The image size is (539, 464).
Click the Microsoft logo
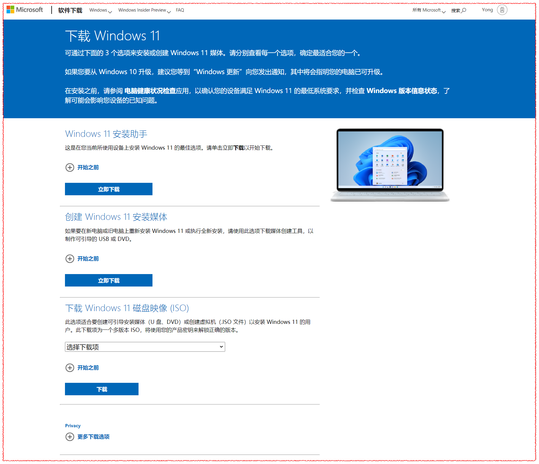[25, 10]
